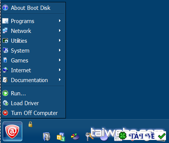The image size is (169, 143).
Task: Open the System submenu
Action: [33, 50]
